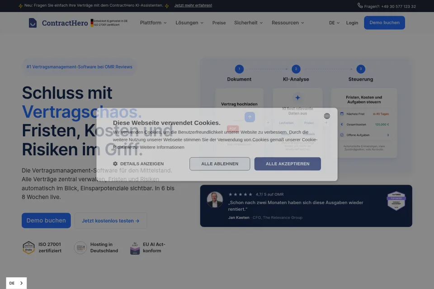434x289 pixels.
Task: Click Jan Kaeten's avatar photo
Action: click(x=215, y=200)
